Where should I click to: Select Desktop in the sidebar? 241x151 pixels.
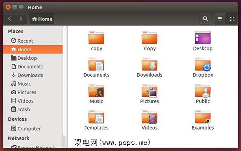pyautogui.click(x=33, y=58)
